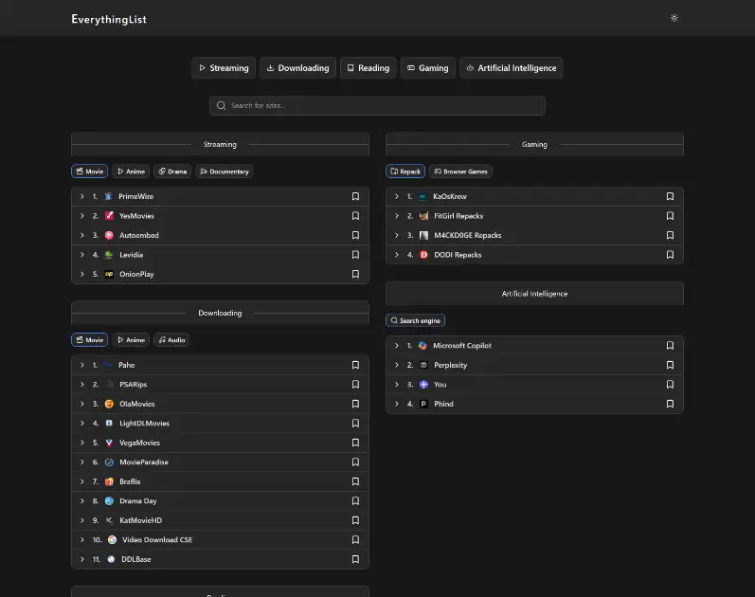Bookmark the PrimeWire entry
This screenshot has width=755, height=597.
355,196
